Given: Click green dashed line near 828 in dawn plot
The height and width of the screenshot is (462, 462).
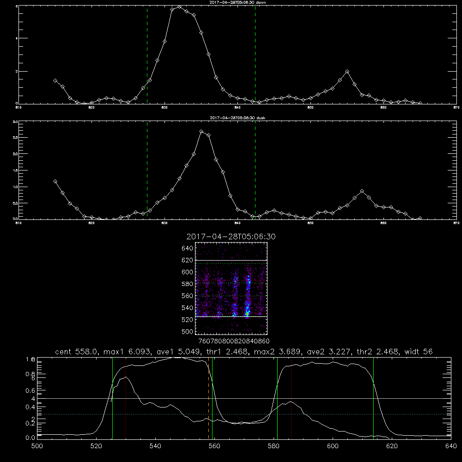Looking at the screenshot, I should pos(147,55).
